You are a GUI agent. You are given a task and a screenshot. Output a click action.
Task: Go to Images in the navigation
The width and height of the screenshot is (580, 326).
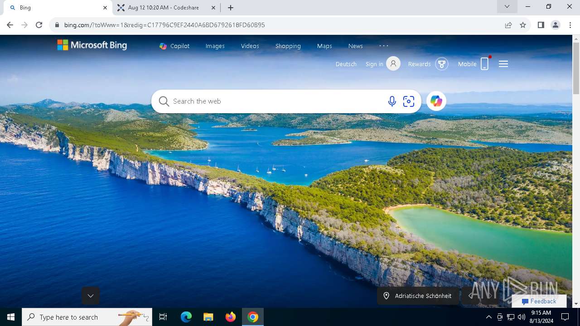215,46
